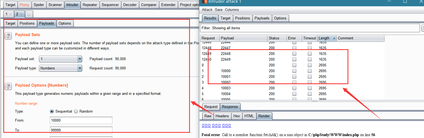Switch to the Spider tab

click(39, 5)
